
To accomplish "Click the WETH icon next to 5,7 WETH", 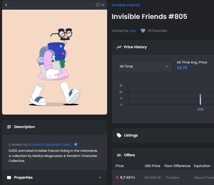I will coord(117,178).
